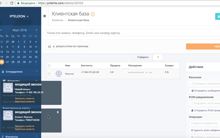Click Записать клиента for new client call
This screenshot has width=220, height=138.
(24, 99)
